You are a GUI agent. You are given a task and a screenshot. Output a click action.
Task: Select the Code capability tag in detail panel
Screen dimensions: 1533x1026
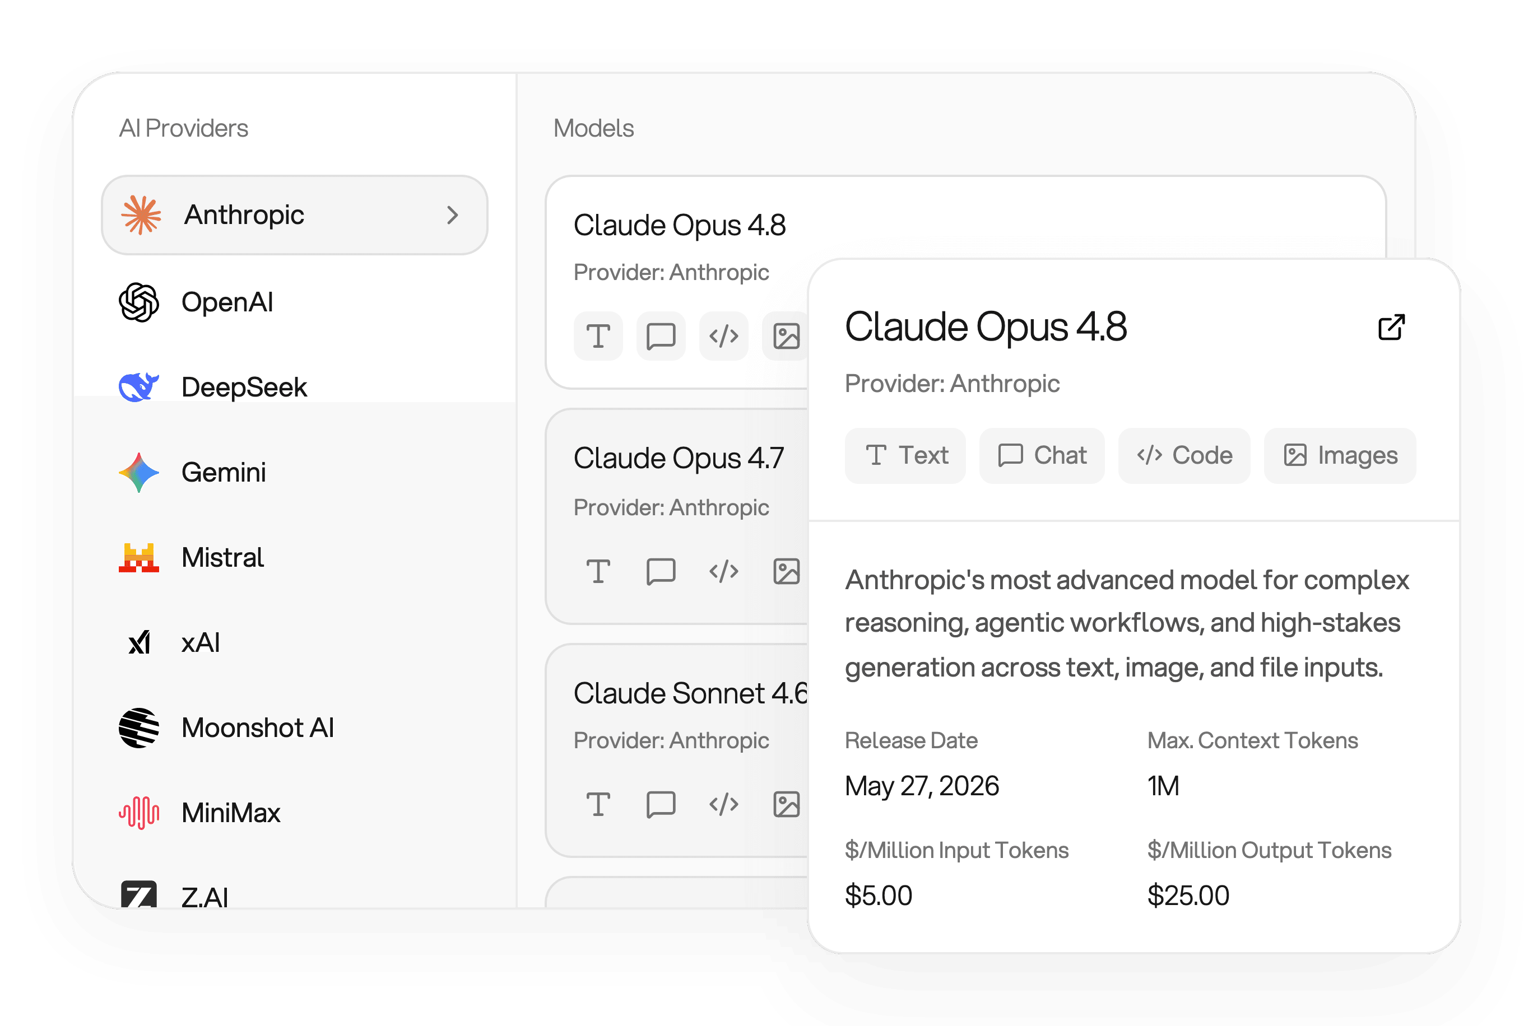pos(1184,455)
